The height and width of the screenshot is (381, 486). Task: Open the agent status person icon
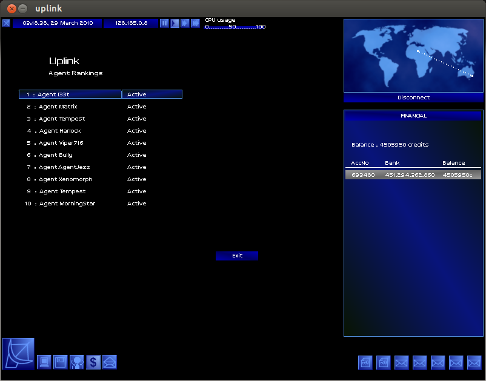point(77,362)
